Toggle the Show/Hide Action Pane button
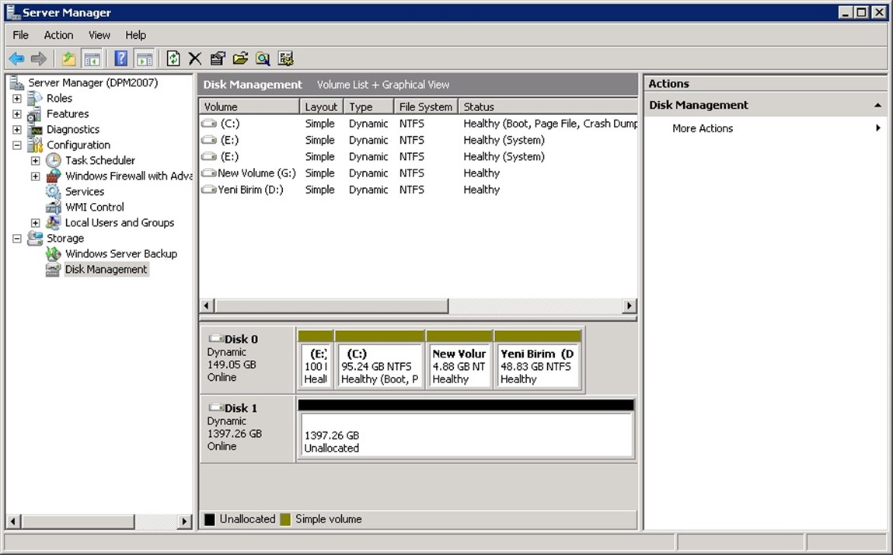This screenshot has width=893, height=555. (x=144, y=58)
